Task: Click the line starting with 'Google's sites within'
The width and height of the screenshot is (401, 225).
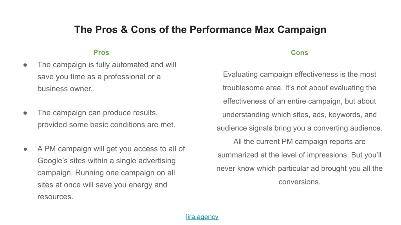Action: point(107,161)
